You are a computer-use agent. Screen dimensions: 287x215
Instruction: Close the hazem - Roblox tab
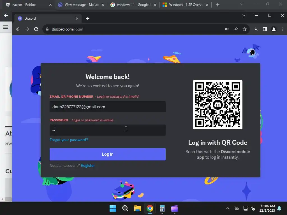[x=50, y=5]
